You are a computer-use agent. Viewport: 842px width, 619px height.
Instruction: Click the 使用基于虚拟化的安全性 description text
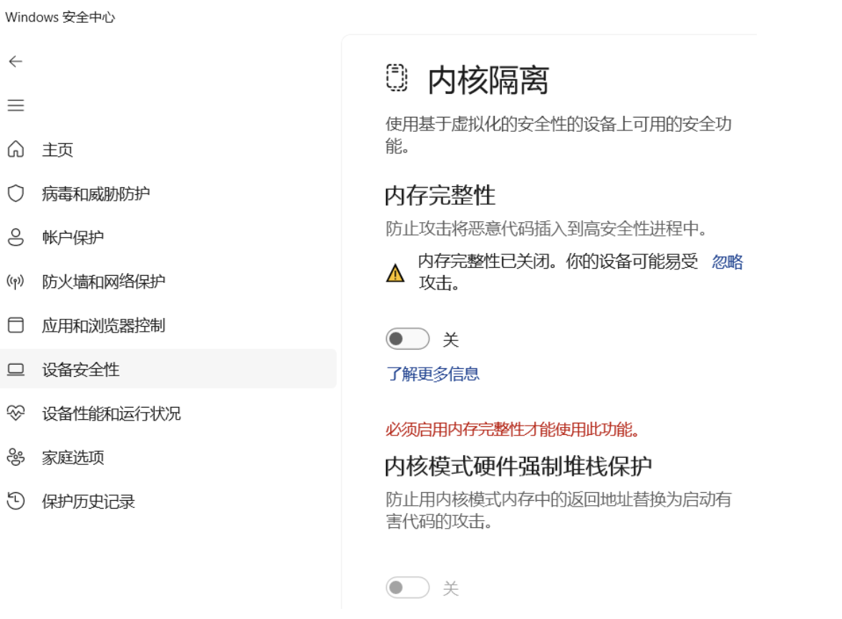pos(558,135)
